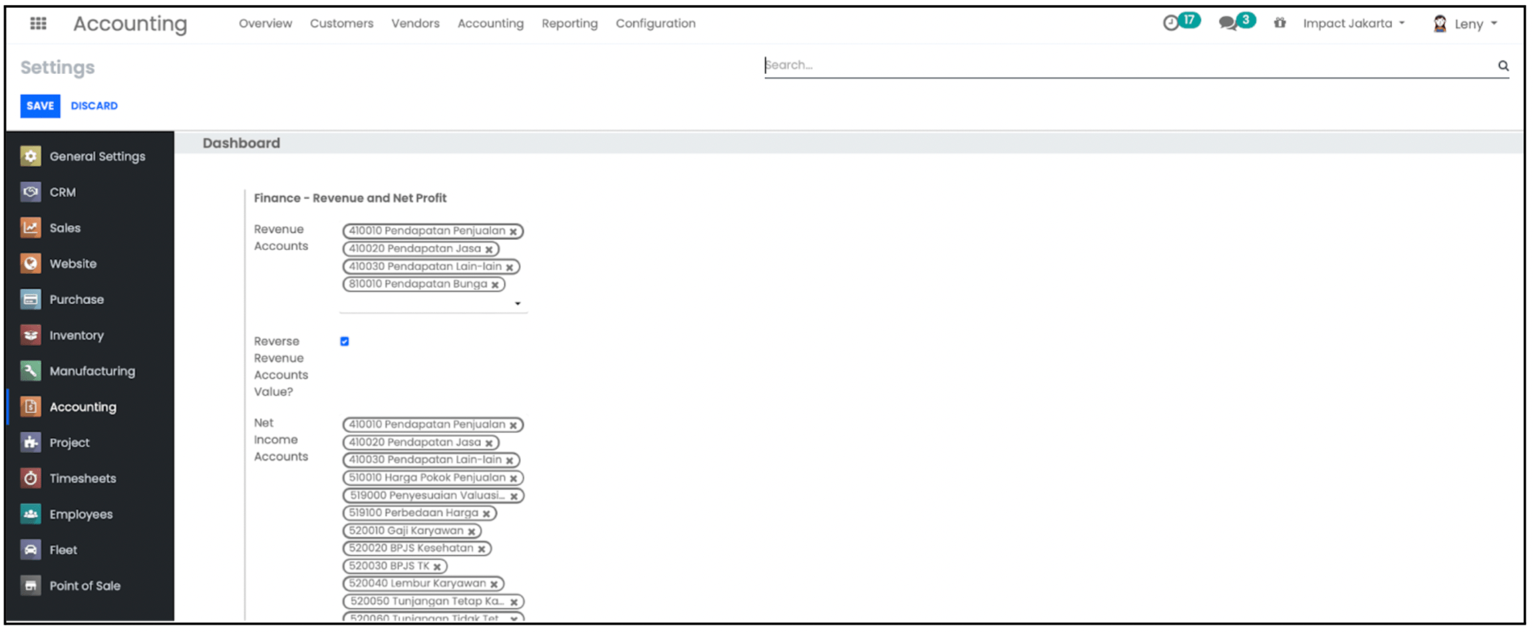Click the Dashboard section header

pos(241,143)
